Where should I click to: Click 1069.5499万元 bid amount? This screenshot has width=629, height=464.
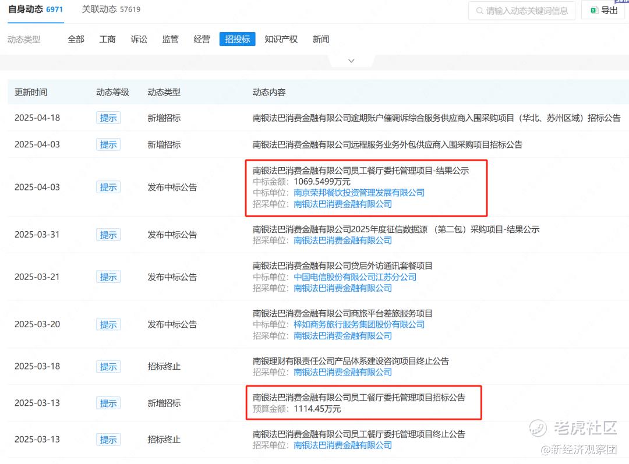pos(322,182)
